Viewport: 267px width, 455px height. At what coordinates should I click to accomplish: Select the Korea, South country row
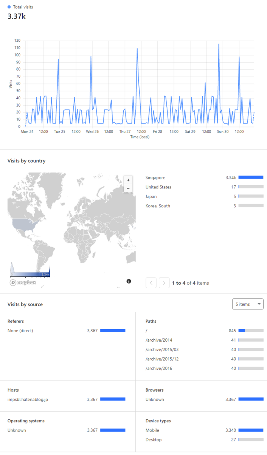pos(204,206)
